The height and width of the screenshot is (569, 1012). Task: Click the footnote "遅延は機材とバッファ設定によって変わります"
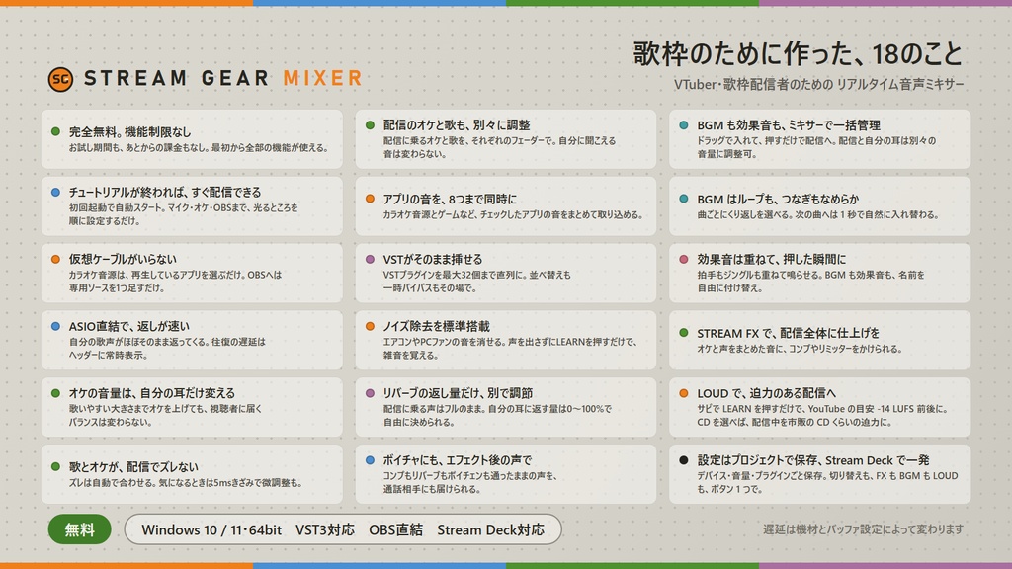863,529
